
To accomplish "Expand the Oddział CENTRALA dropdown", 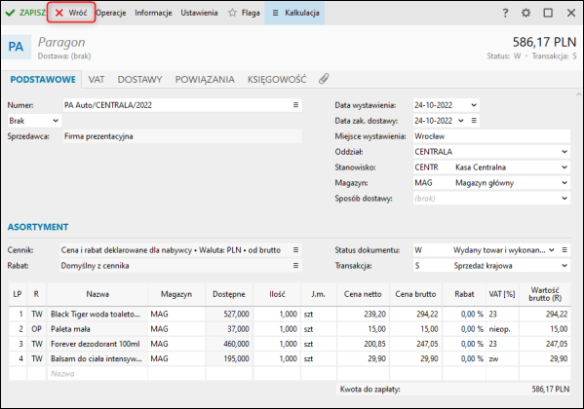I will [491, 152].
